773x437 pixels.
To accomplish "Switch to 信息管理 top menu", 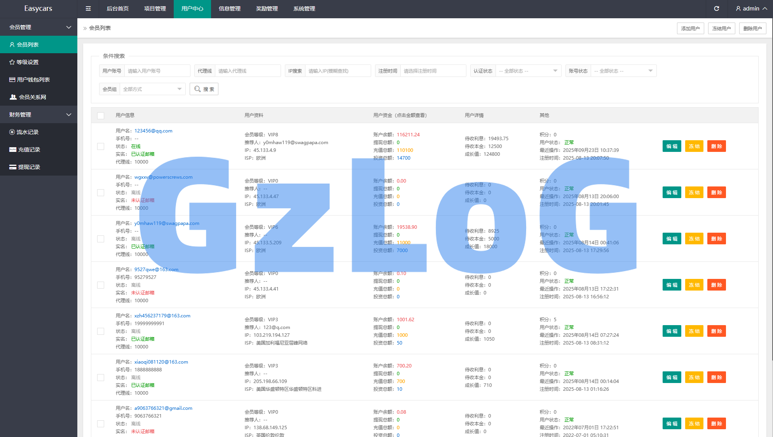I will (x=229, y=9).
